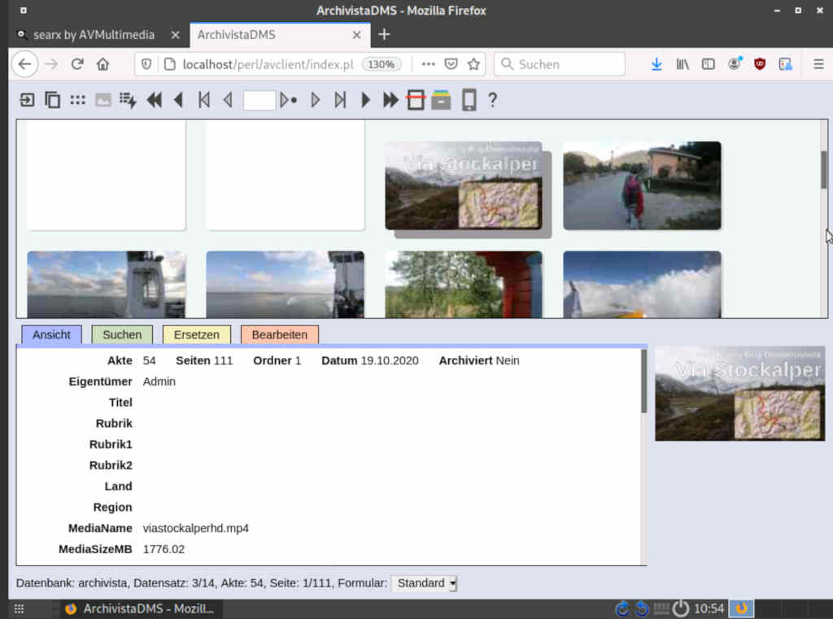Screen dimensions: 833x619
Task: Open the Bearbeiten tab
Action: pyautogui.click(x=280, y=335)
